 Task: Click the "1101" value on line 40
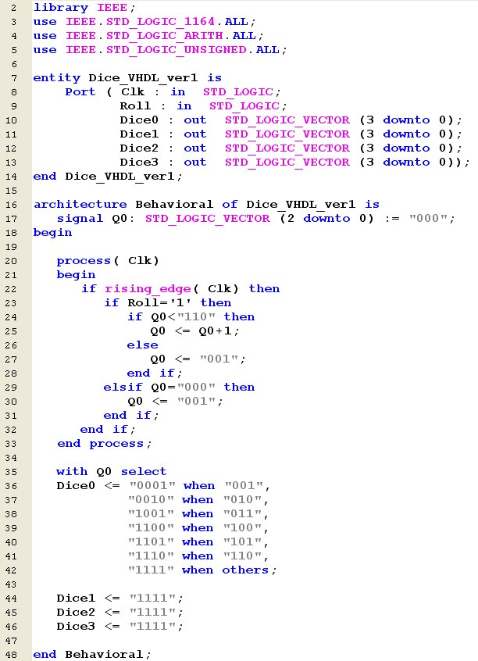click(x=152, y=541)
